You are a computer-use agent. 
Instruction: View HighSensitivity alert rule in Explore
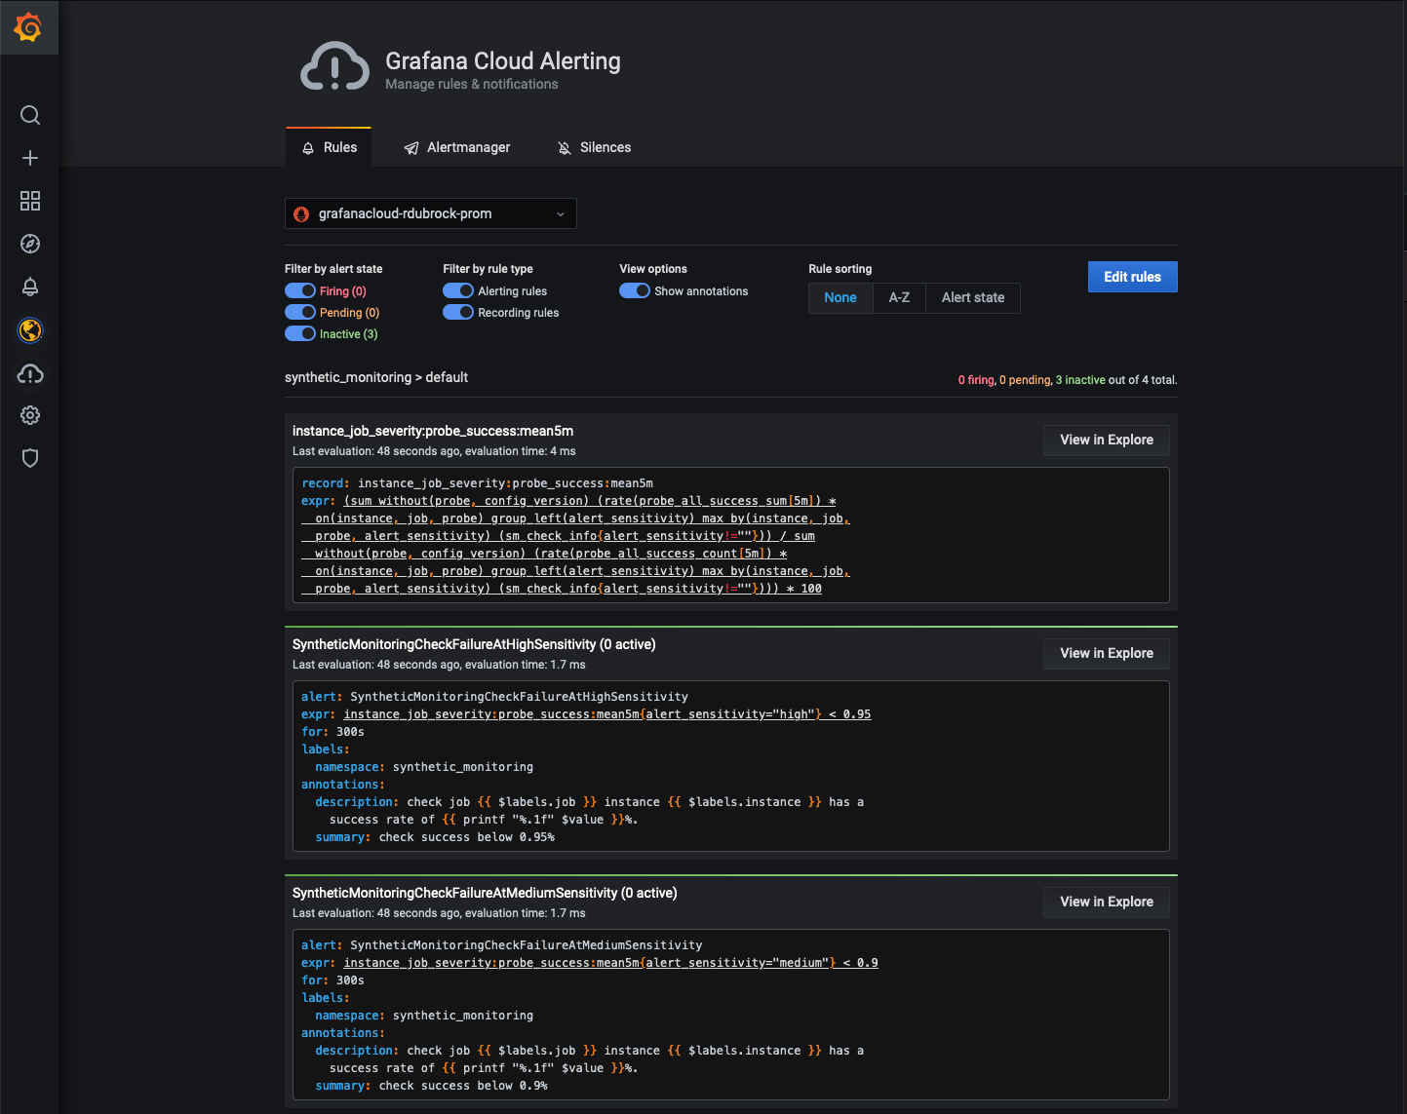tap(1107, 653)
